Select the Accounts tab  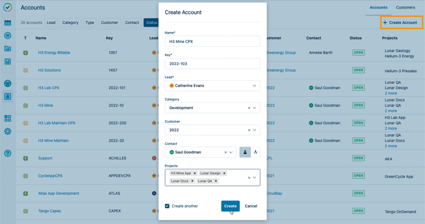[x=379, y=7]
